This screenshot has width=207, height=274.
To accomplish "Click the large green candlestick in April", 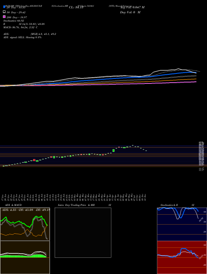I will click(x=113, y=150).
